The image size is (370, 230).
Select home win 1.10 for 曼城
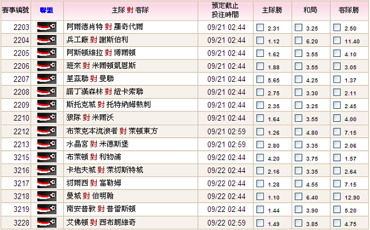[260, 196]
